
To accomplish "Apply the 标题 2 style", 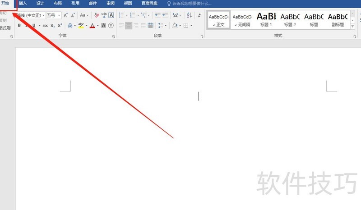I will click(x=290, y=20).
